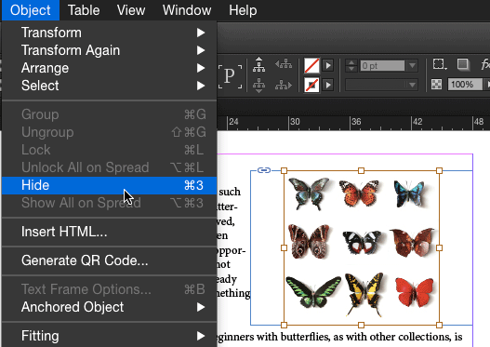Open the stroke swatch flyout arrow
The width and height of the screenshot is (490, 347).
328,85
